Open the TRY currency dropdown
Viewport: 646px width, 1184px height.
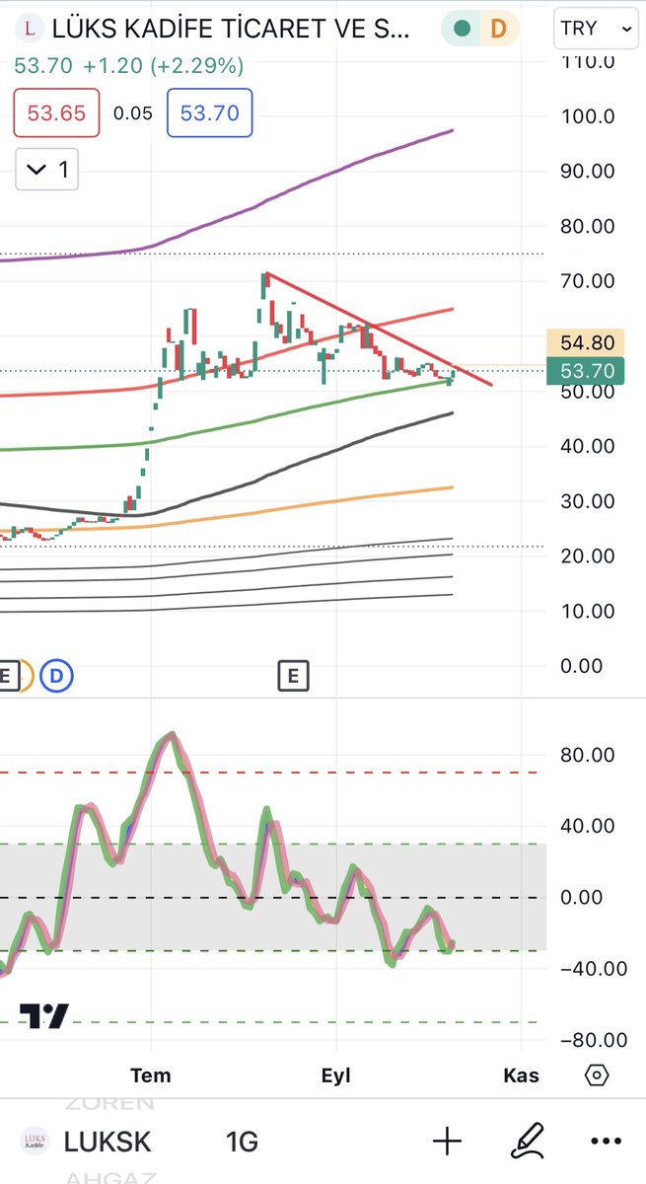click(596, 29)
